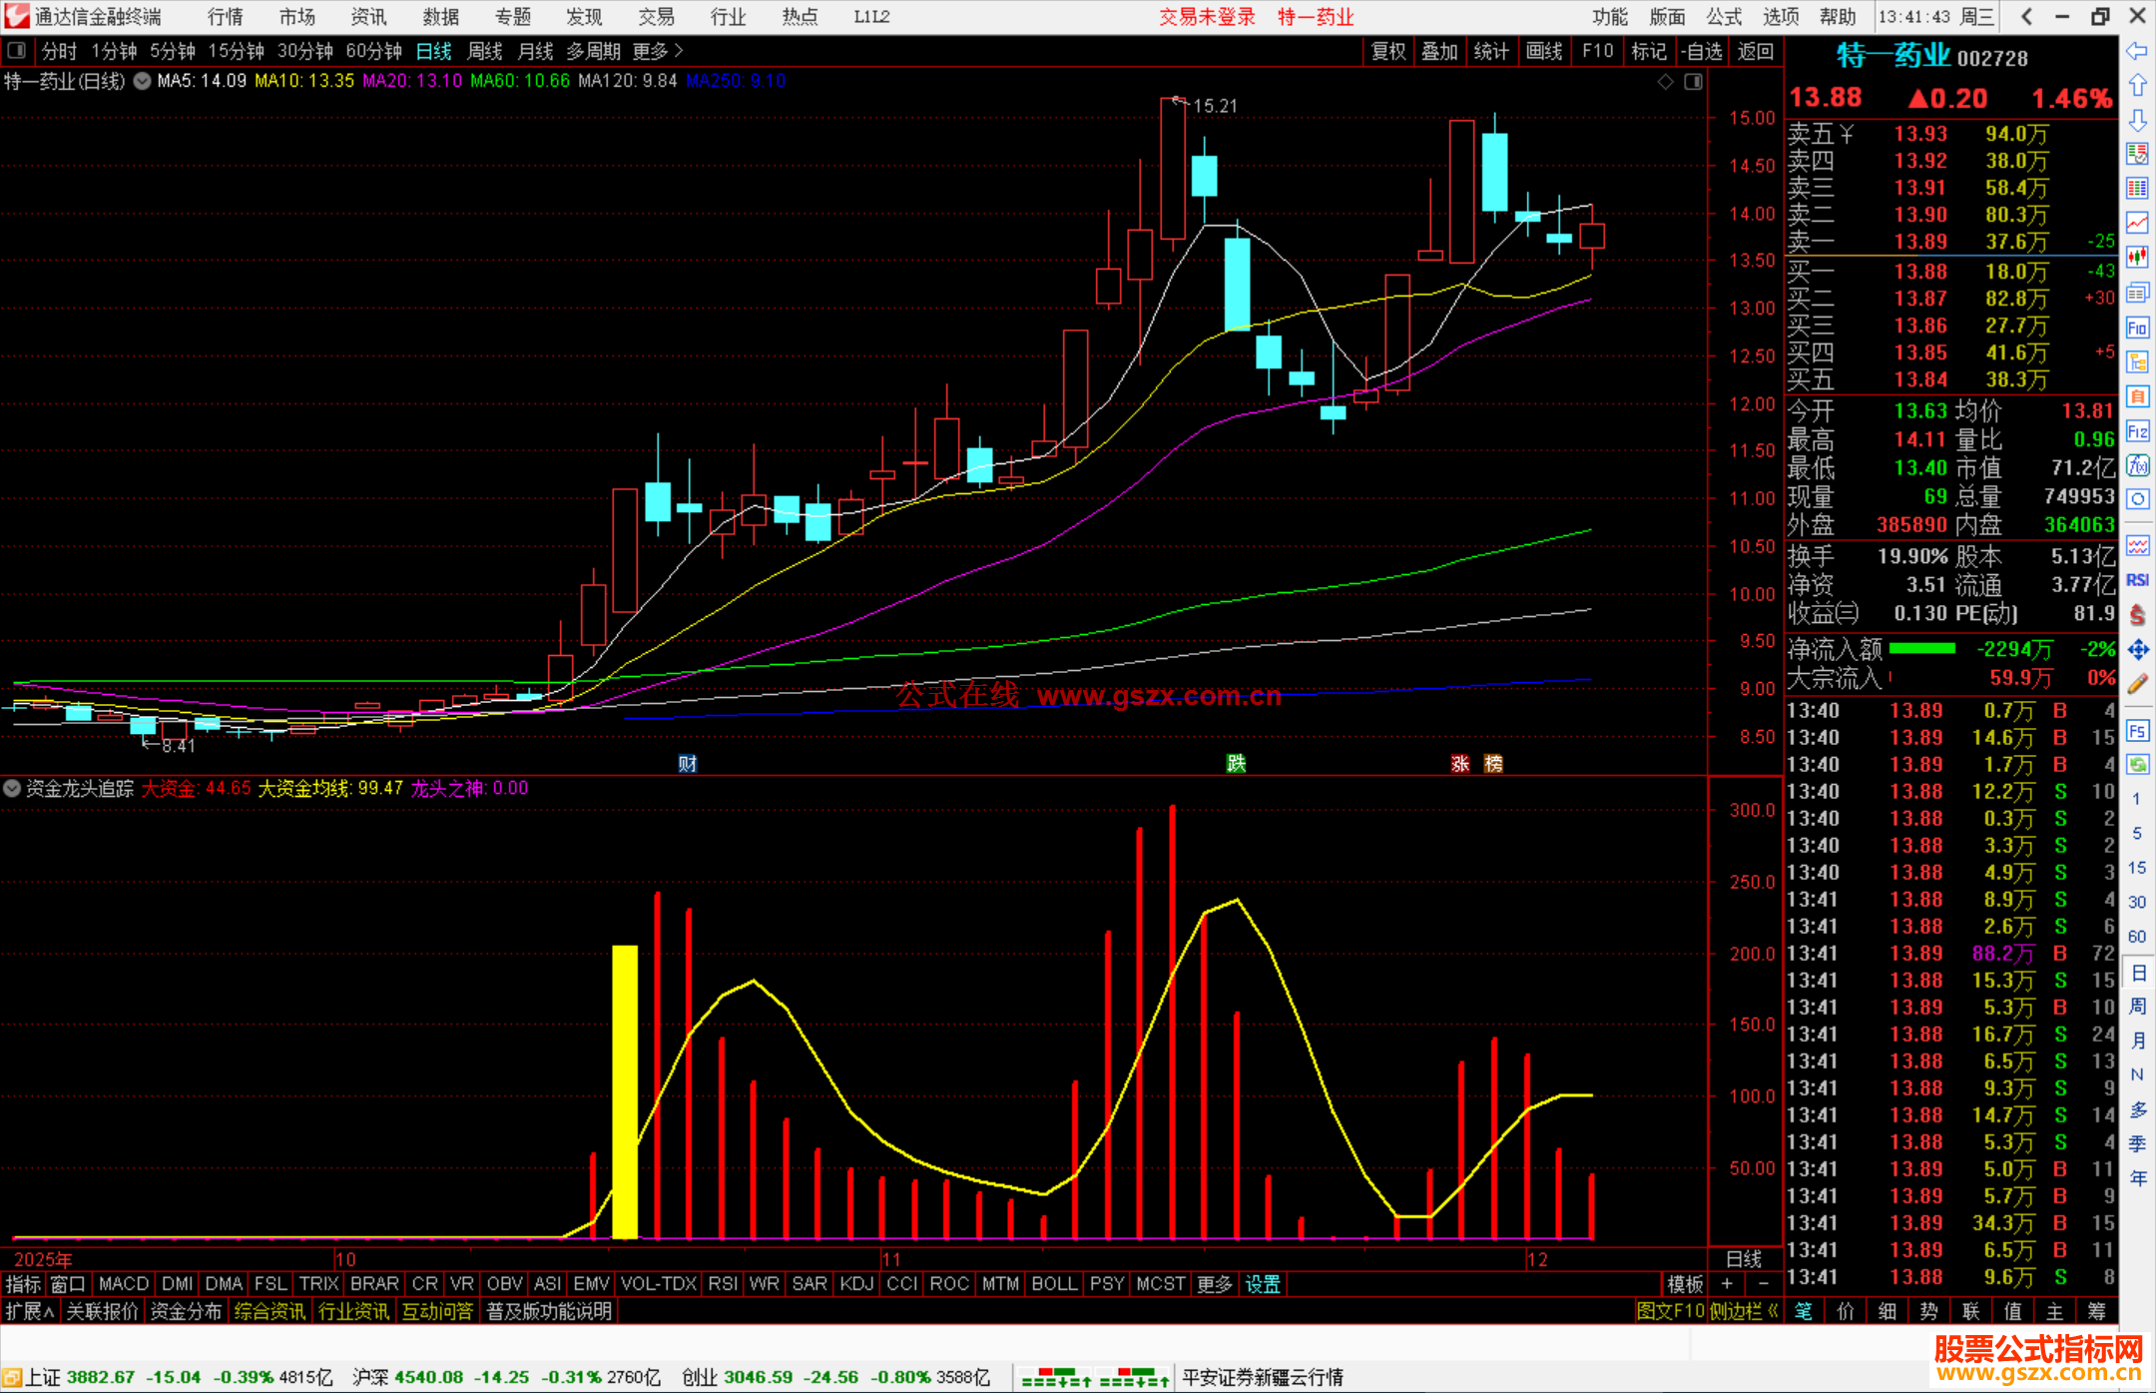Click the 复权 button
Screen dimensions: 2156x1393
[1388, 51]
